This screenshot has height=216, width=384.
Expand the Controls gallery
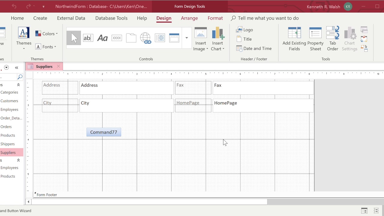187,38
